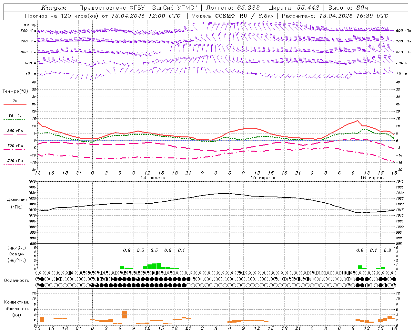413x331 pixels.
Task: Click the "(гПа)" unit label under Давление
Action: [17, 207]
